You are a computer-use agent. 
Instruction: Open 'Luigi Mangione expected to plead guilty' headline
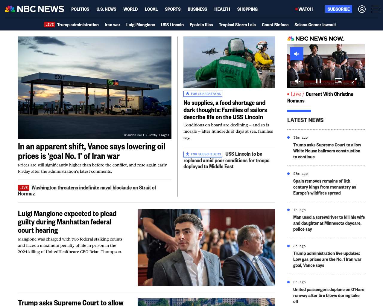click(67, 222)
